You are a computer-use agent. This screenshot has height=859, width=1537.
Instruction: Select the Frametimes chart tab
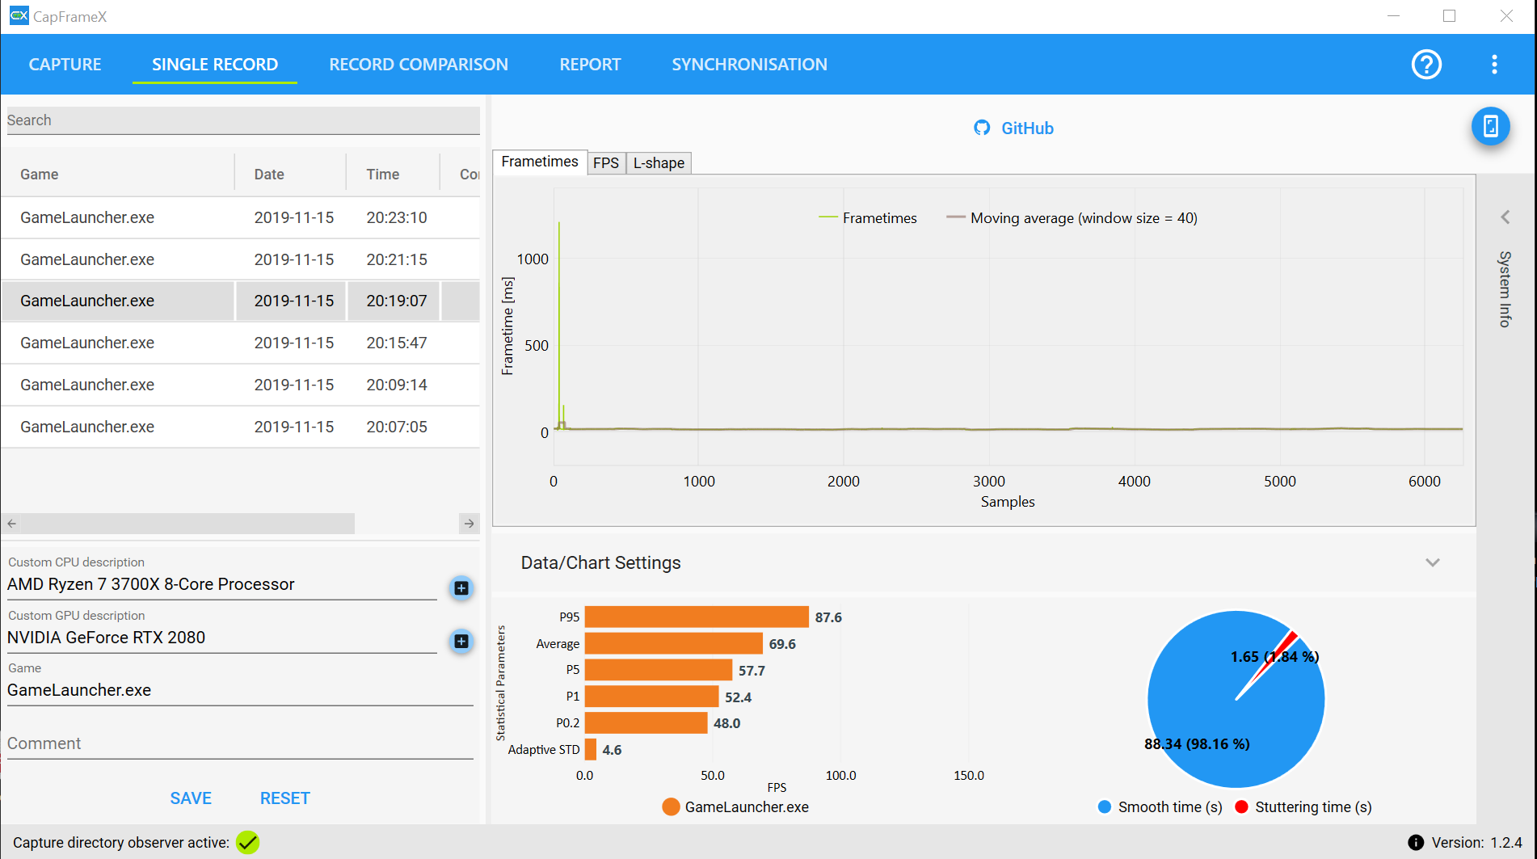(540, 162)
